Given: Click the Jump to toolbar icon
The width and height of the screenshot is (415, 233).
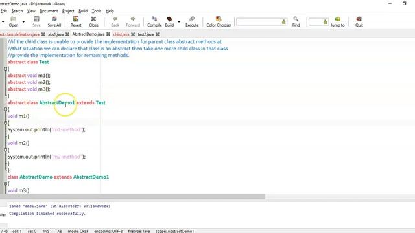Looking at the screenshot, I should (337, 21).
